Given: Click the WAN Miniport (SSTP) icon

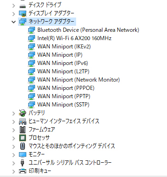Looking at the screenshot, I should click(x=31, y=105).
